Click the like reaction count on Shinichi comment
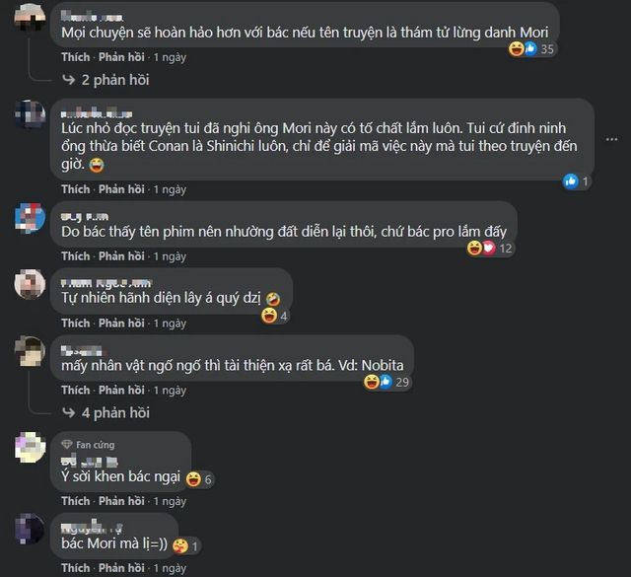631x577 pixels. tap(577, 181)
